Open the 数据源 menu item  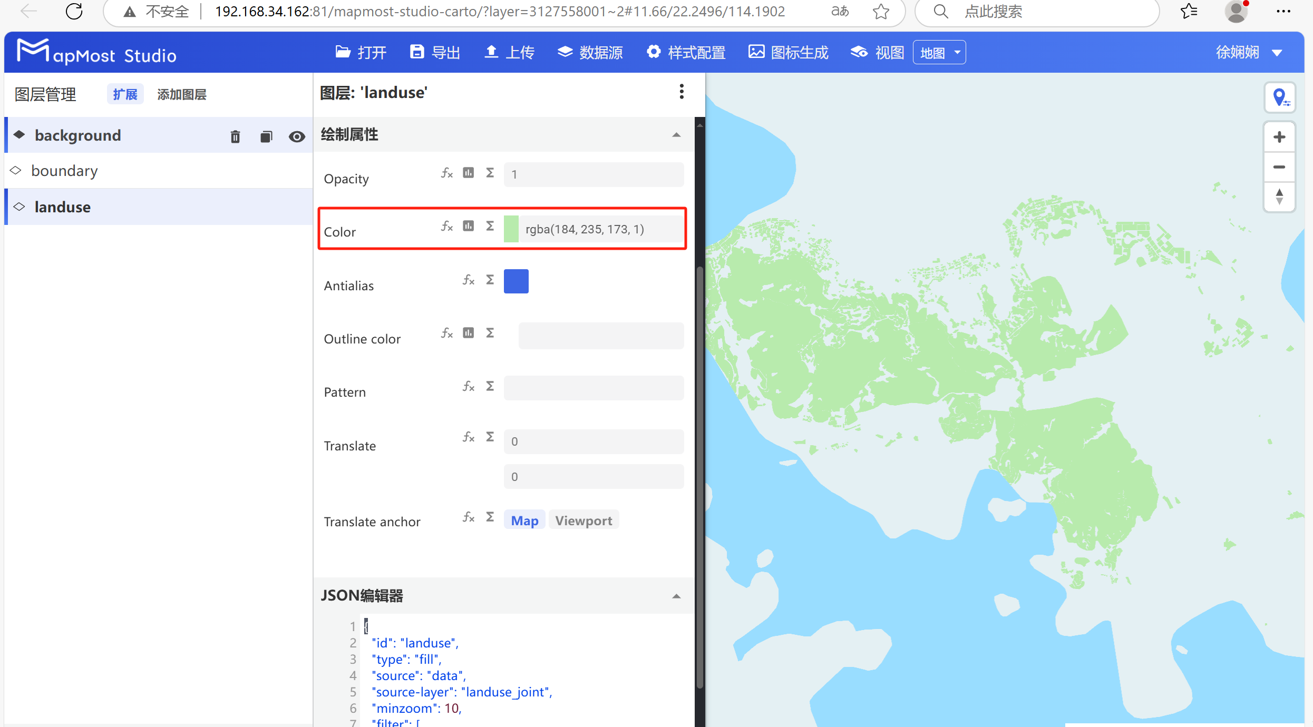click(x=590, y=52)
